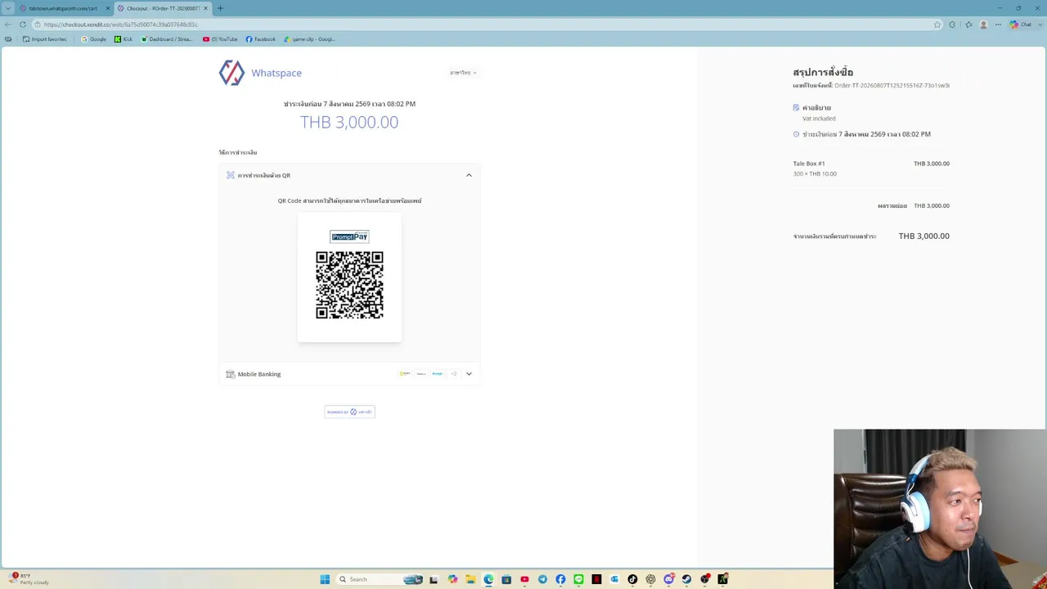This screenshot has width=1047, height=589.
Task: Open the language selector dropdown
Action: click(x=463, y=73)
